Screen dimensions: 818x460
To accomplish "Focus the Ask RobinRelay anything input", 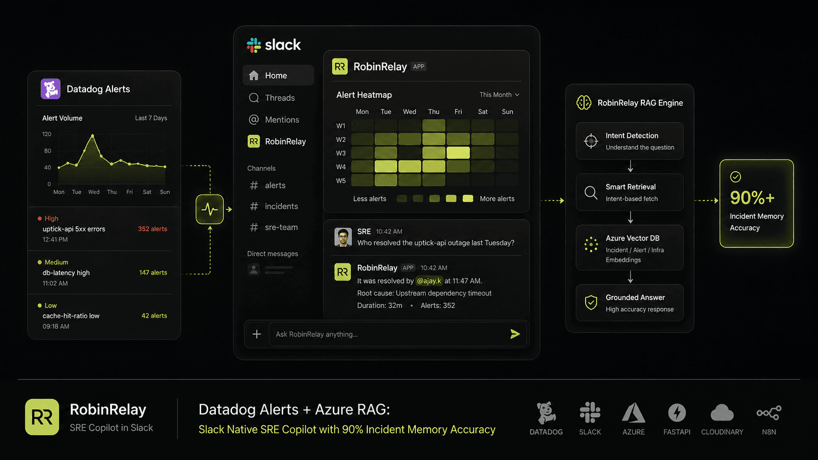I will 398,334.
